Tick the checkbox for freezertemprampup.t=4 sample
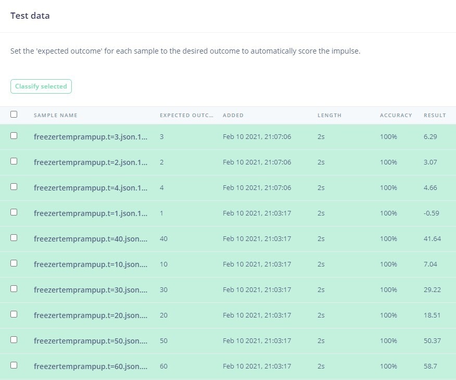This screenshot has height=380, width=456. (14, 187)
